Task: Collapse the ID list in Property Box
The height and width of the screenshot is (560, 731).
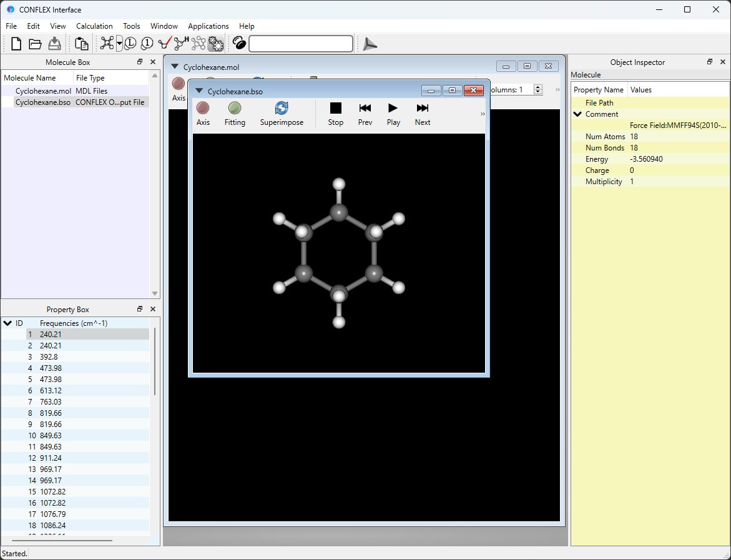Action: (x=7, y=323)
